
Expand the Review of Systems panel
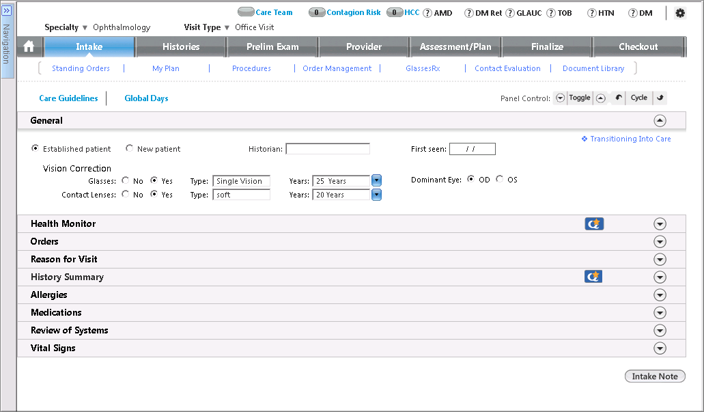[x=660, y=330]
